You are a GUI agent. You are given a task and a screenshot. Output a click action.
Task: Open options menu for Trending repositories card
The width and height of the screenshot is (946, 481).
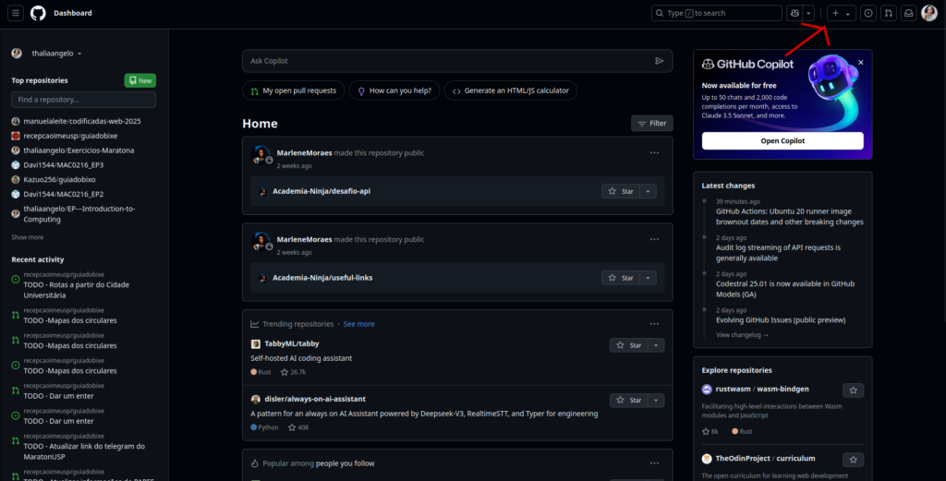tap(654, 324)
